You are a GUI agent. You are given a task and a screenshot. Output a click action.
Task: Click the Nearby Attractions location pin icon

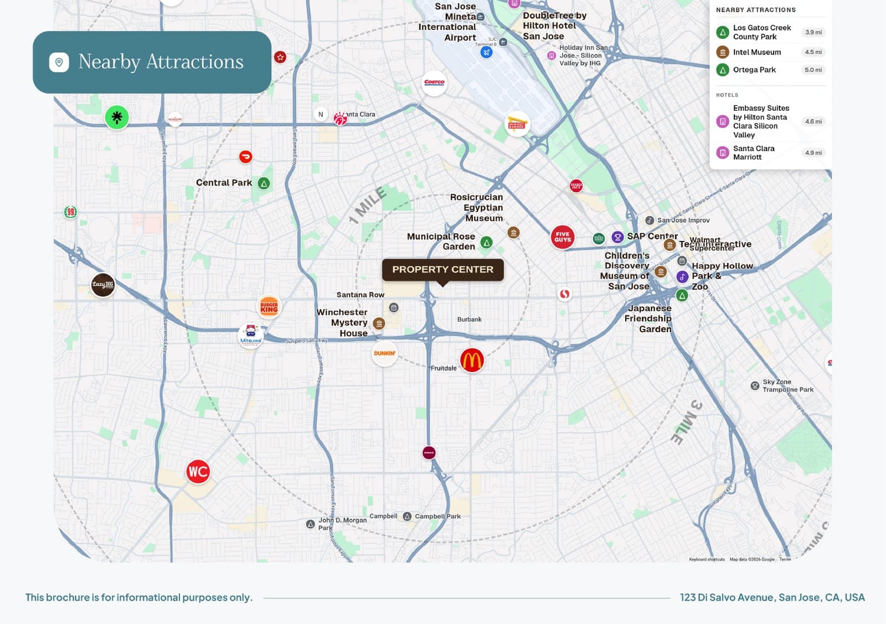click(x=59, y=63)
